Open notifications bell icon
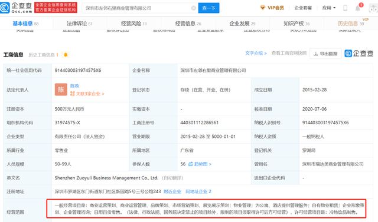The width and height of the screenshot is (378, 222). (358, 8)
